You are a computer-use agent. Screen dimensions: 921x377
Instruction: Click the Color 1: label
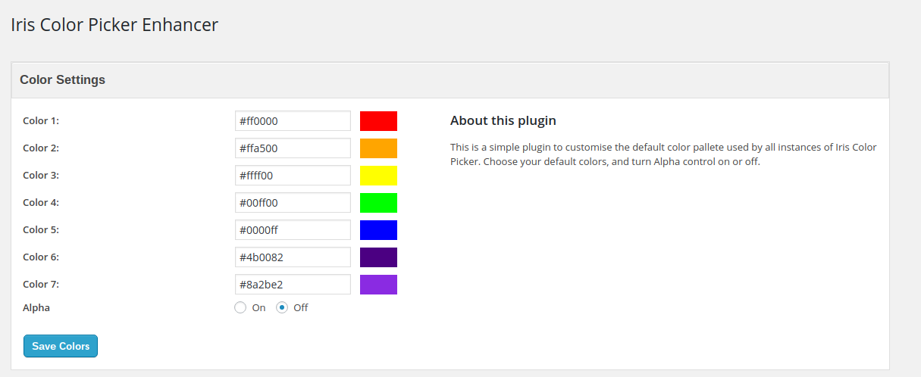tap(41, 121)
